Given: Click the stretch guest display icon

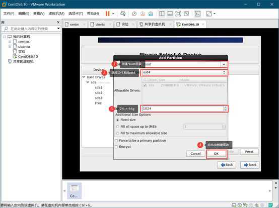Looking at the screenshot, I should (209, 14).
